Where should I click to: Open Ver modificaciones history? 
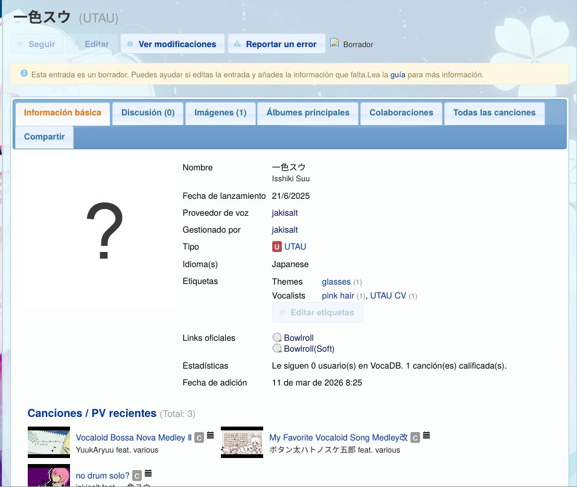pyautogui.click(x=172, y=44)
